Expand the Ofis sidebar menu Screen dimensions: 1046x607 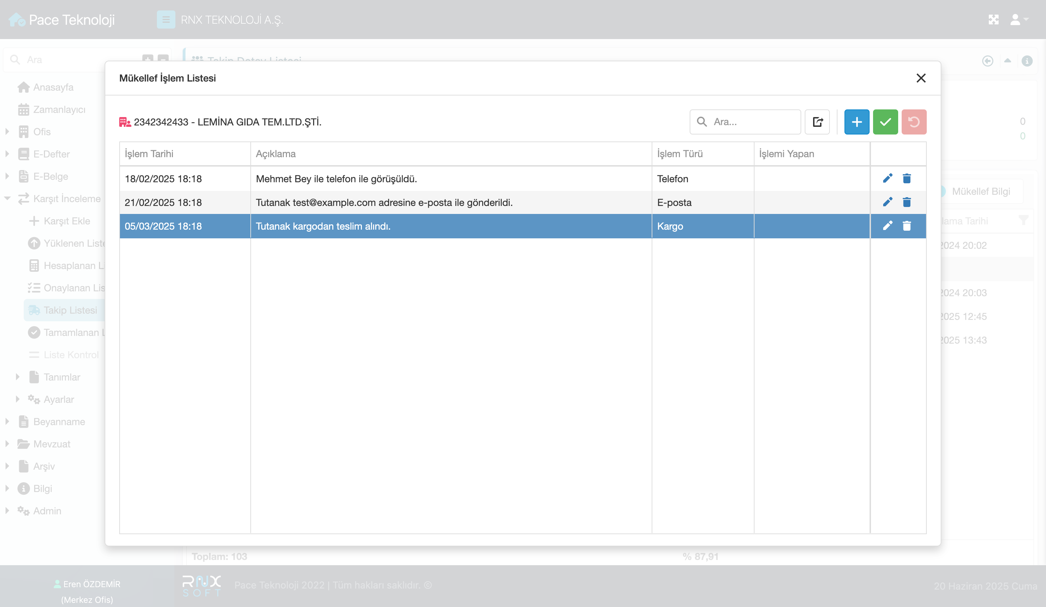click(7, 131)
